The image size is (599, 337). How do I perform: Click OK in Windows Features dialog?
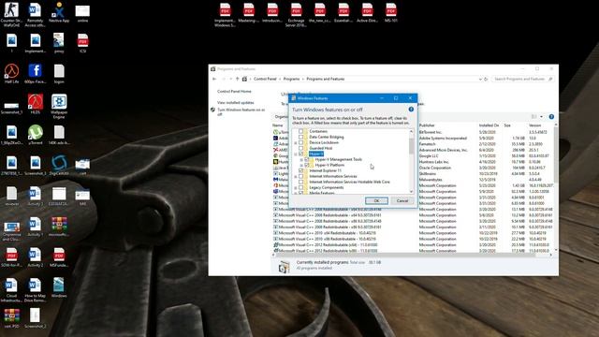tap(376, 200)
